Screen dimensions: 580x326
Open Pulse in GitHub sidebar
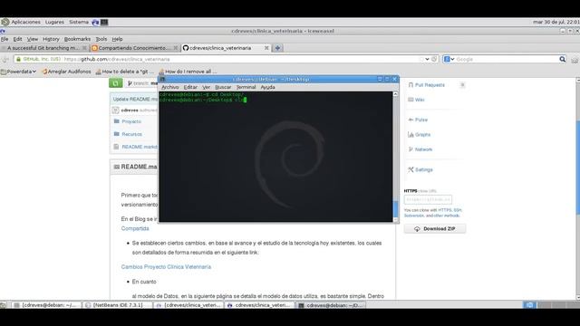(420, 120)
